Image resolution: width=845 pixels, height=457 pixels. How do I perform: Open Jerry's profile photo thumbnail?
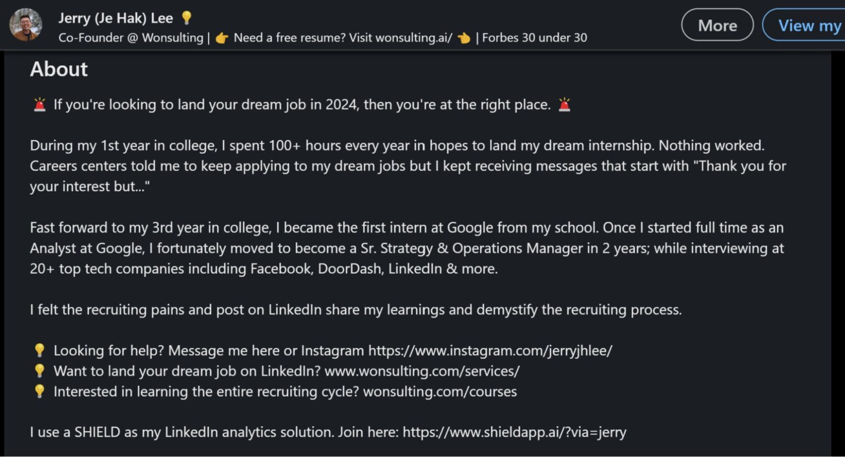point(25,25)
